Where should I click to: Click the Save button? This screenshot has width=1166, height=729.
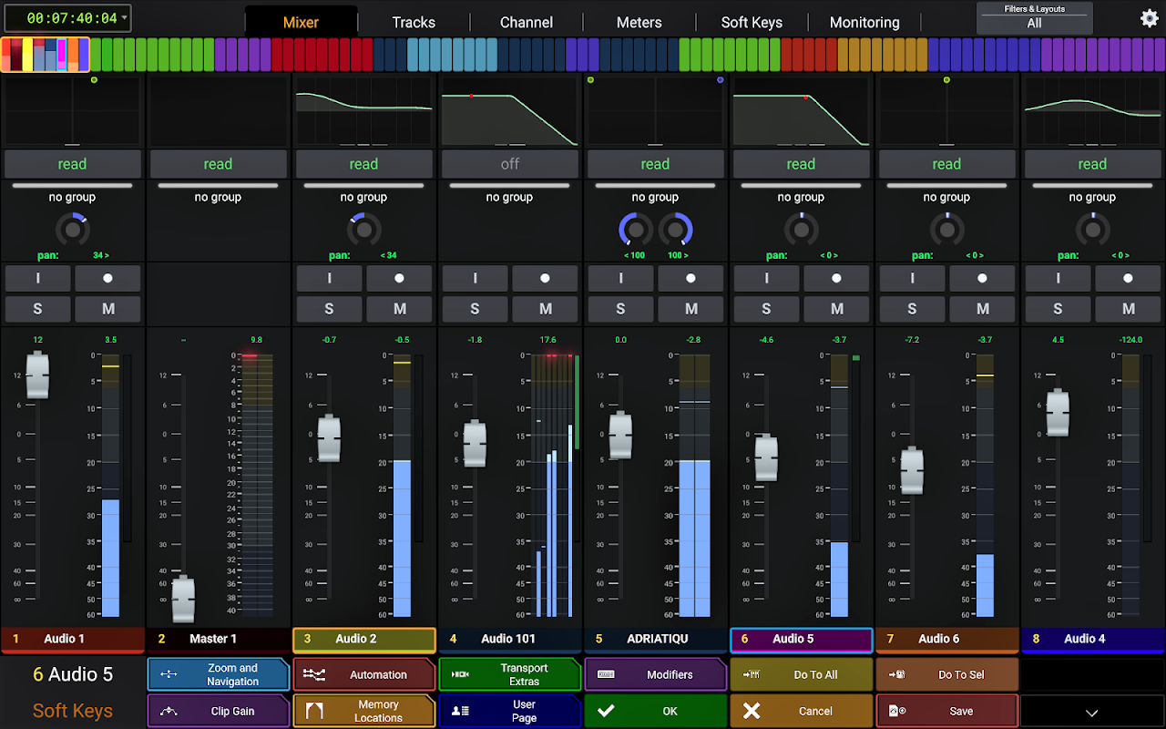click(x=946, y=712)
